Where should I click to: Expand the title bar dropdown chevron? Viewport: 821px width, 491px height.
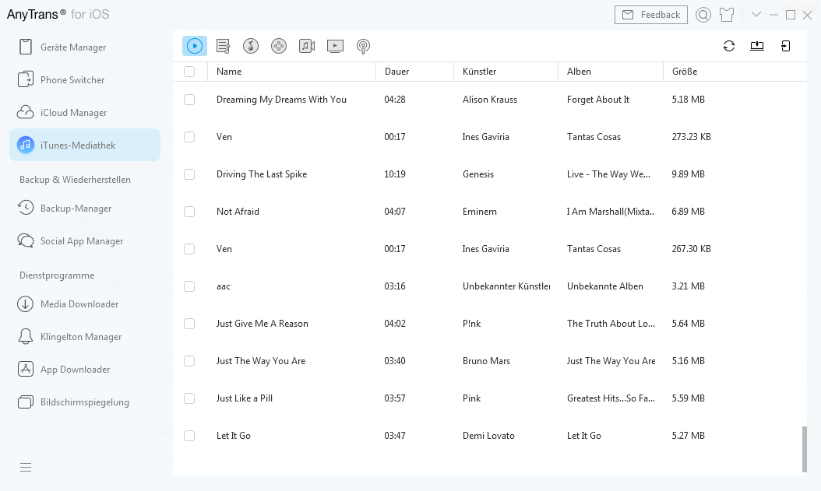point(756,15)
